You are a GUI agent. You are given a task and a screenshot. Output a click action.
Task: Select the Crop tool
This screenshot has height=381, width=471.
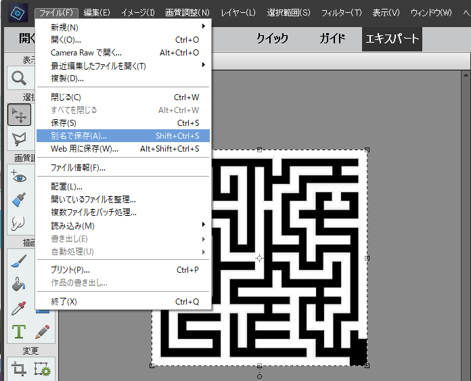click(x=19, y=369)
